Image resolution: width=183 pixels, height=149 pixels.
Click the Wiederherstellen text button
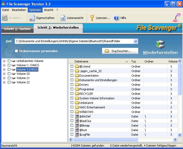click(x=160, y=52)
